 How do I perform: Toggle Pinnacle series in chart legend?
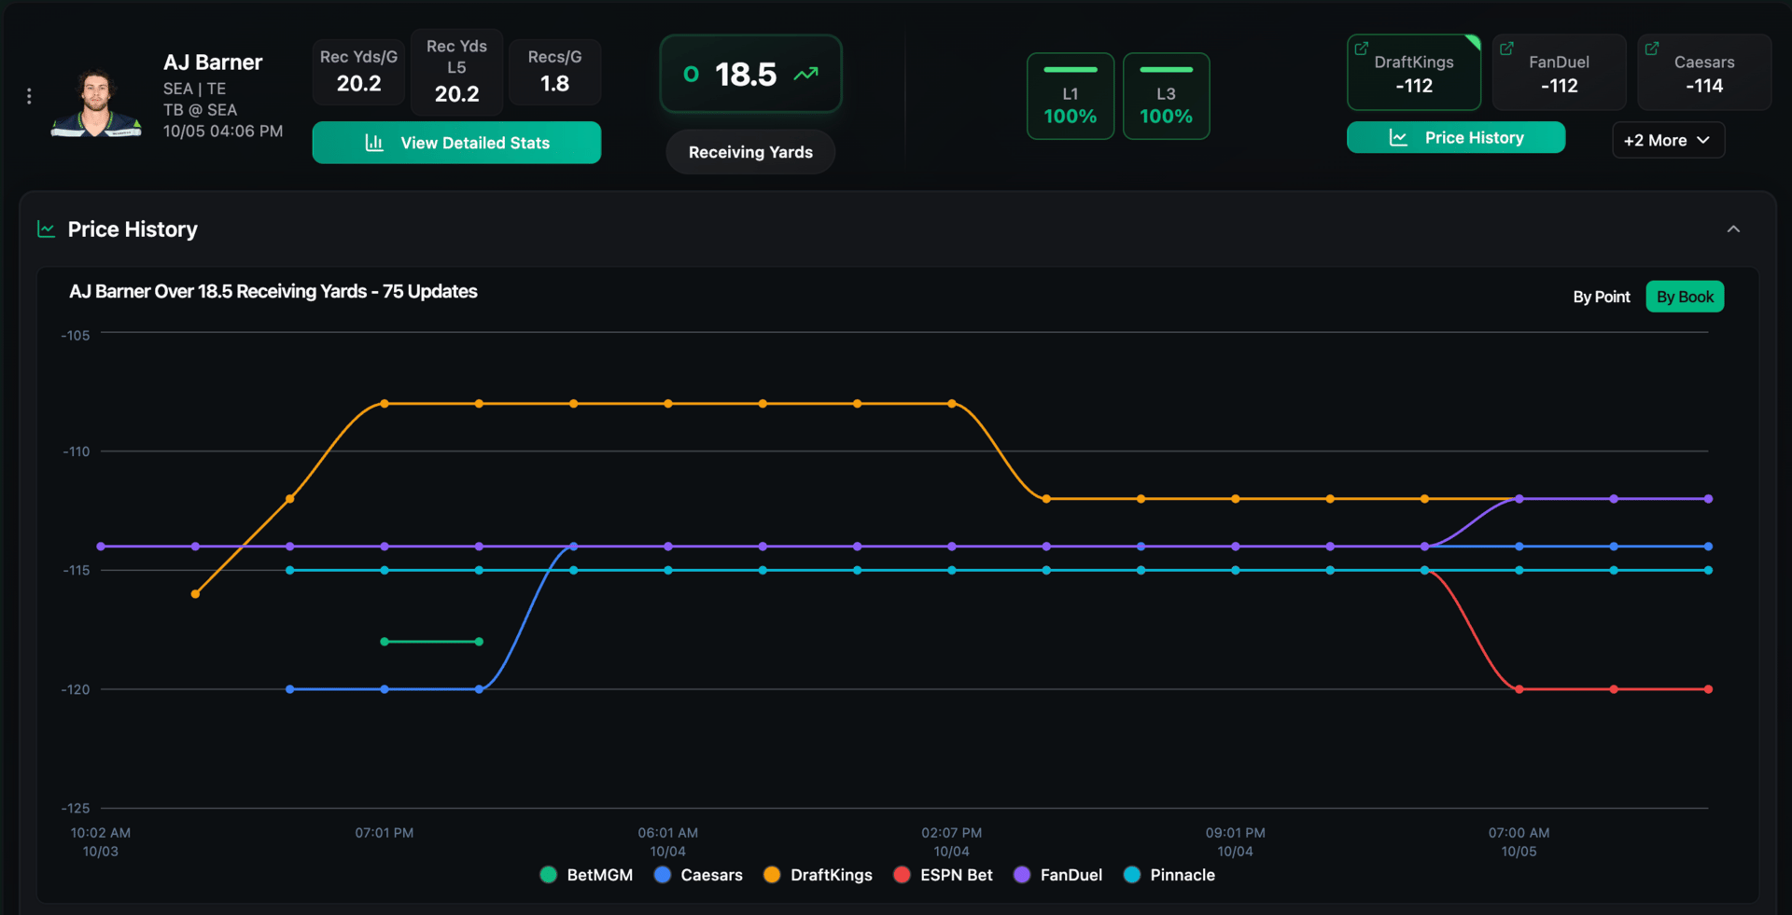1169,875
